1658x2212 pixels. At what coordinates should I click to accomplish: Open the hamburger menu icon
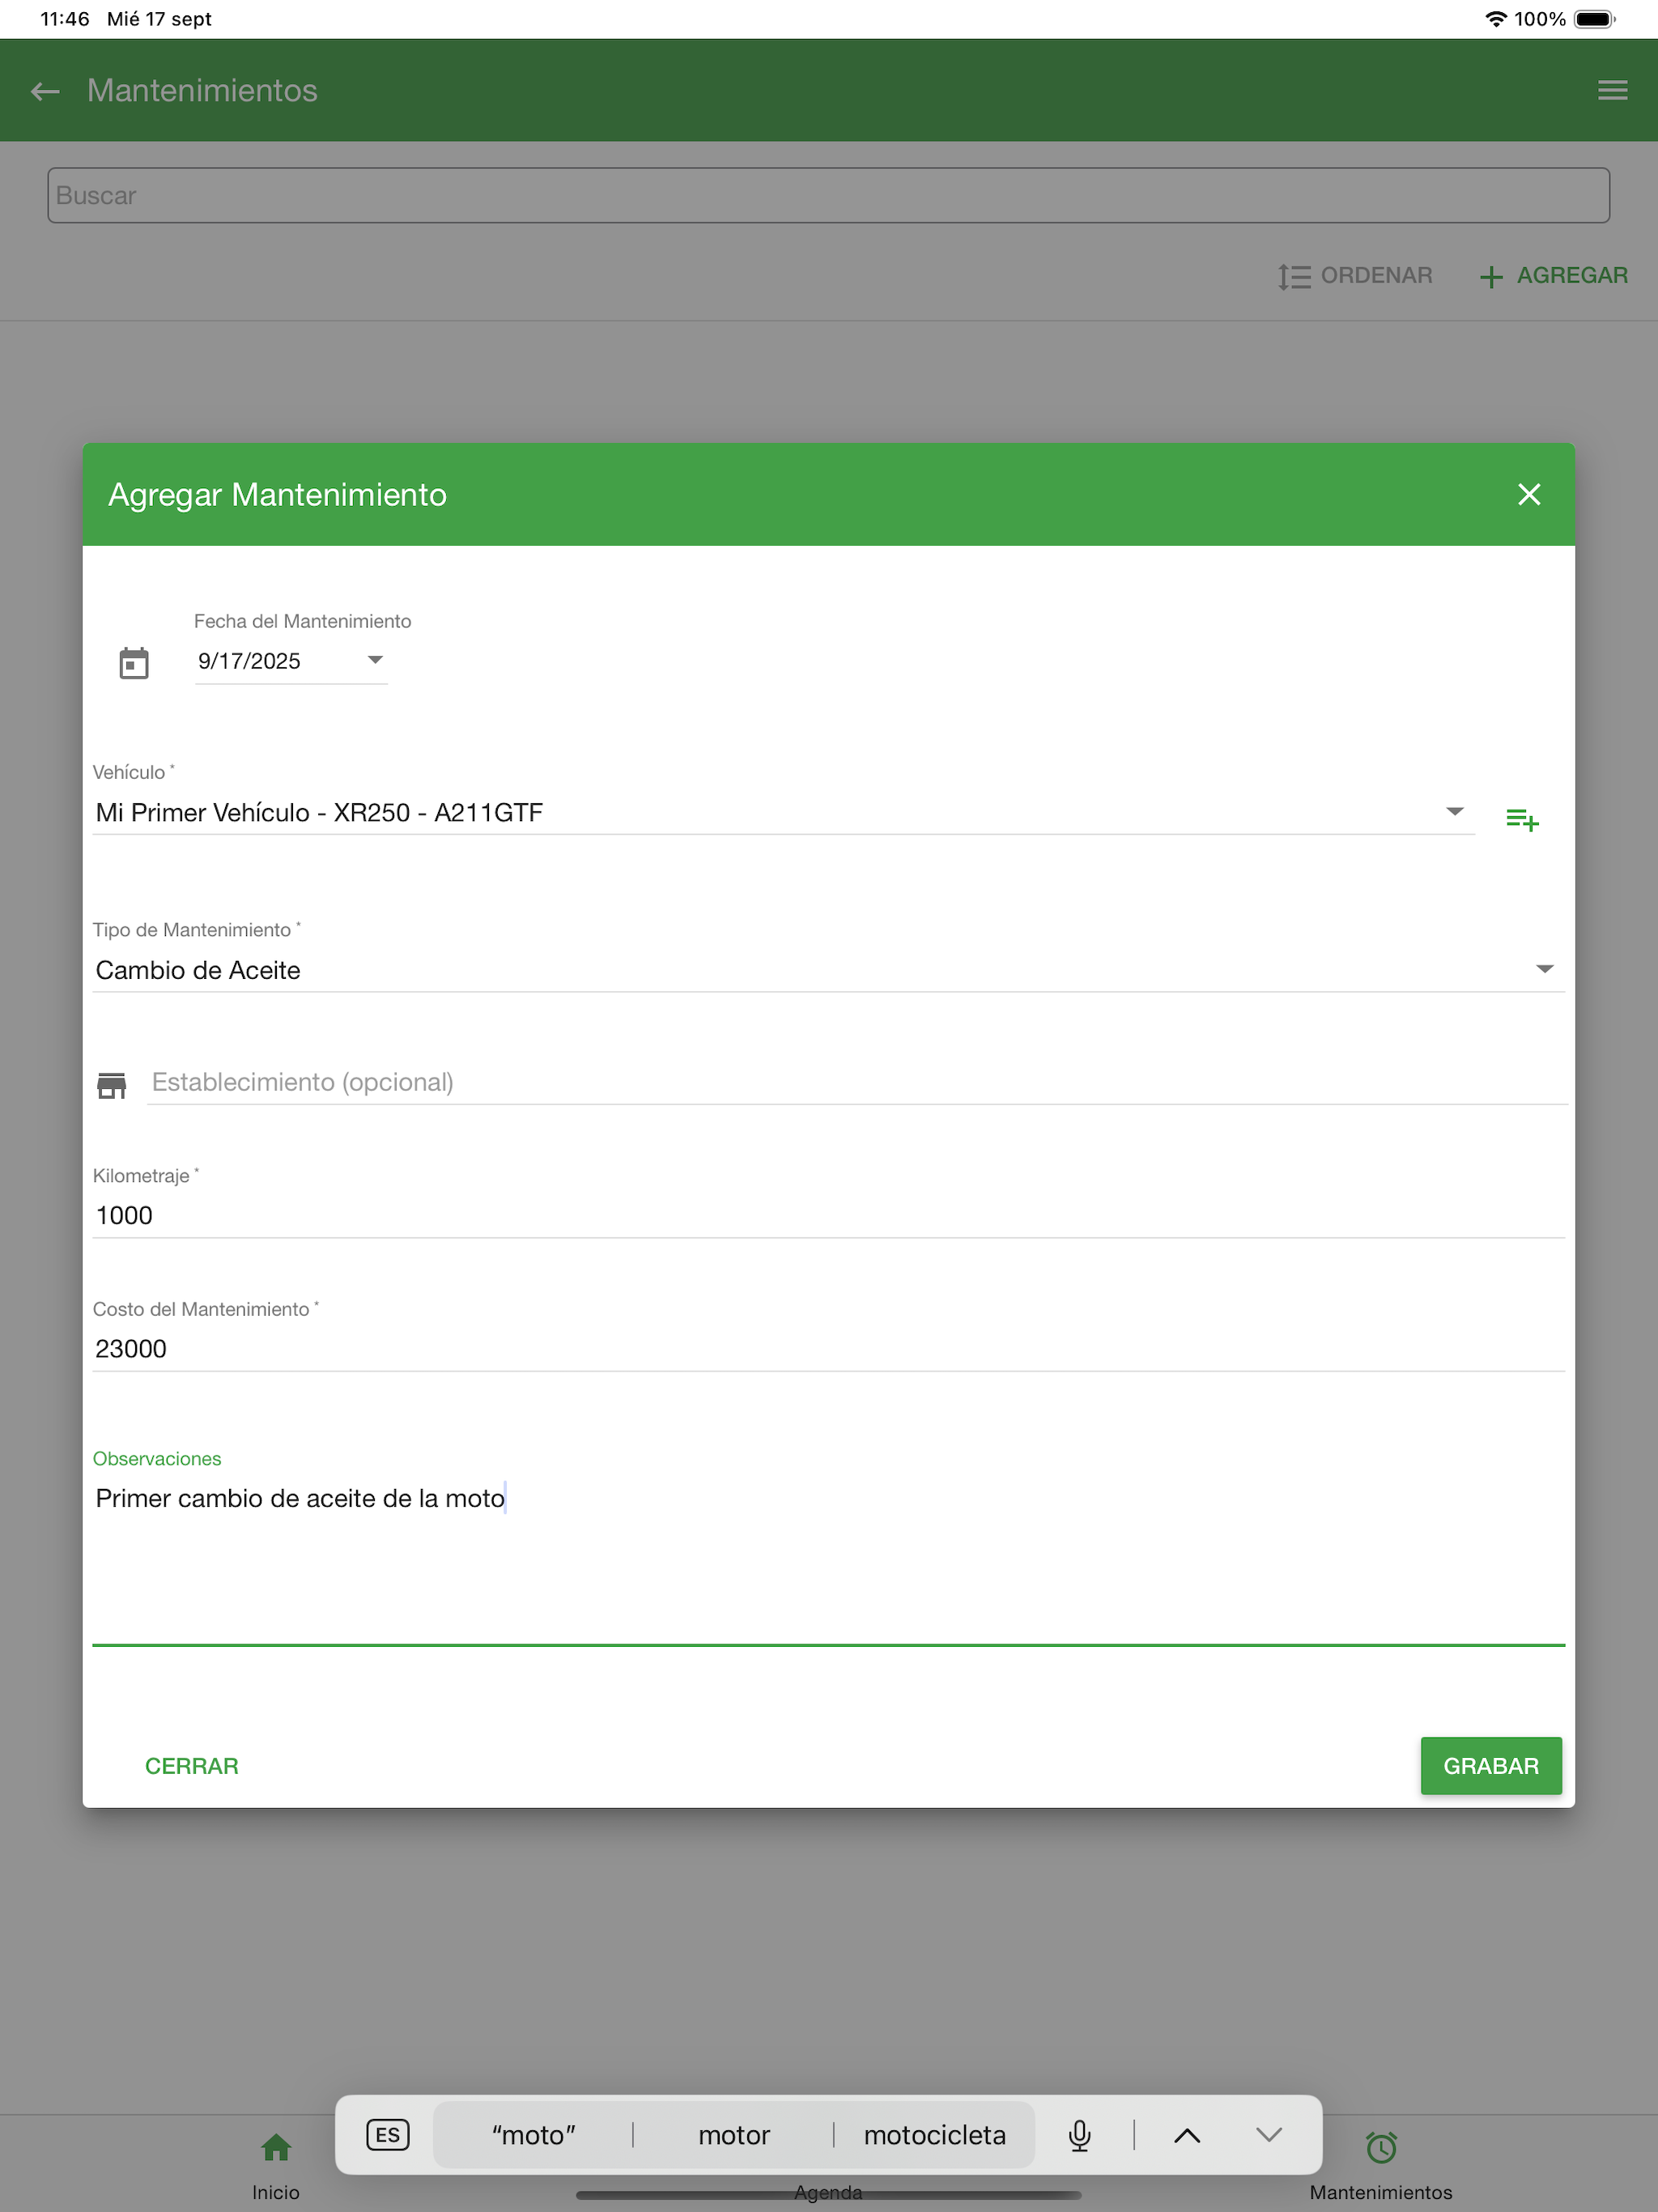[1612, 91]
